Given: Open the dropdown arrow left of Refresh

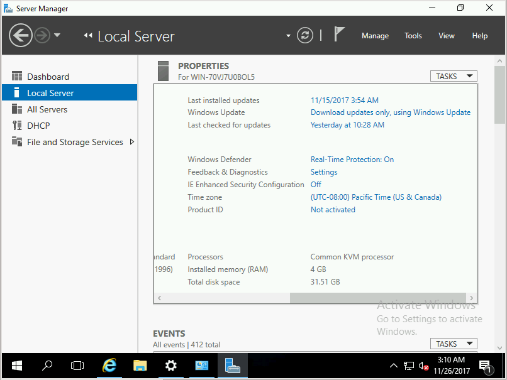Looking at the screenshot, I should [x=288, y=36].
